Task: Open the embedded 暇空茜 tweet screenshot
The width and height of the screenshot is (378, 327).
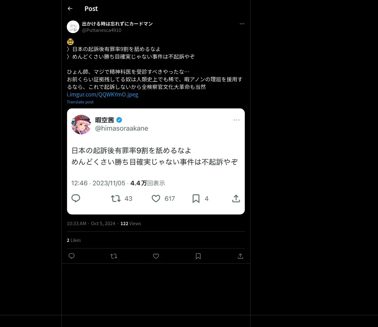Action: pyautogui.click(x=156, y=161)
